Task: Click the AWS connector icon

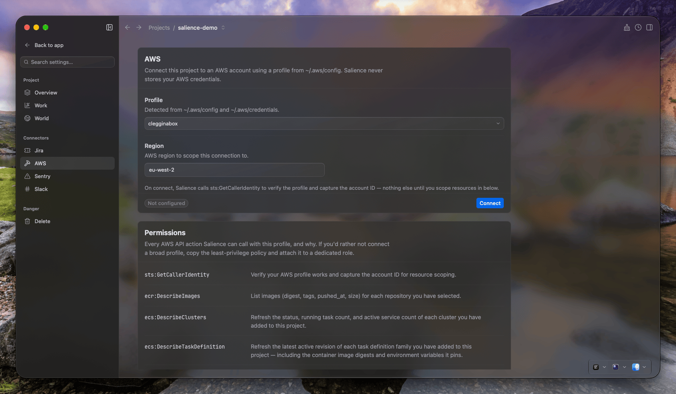Action: [27, 163]
